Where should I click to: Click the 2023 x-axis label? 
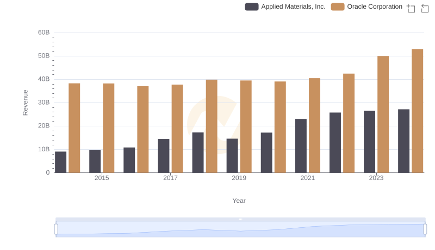tap(376, 178)
